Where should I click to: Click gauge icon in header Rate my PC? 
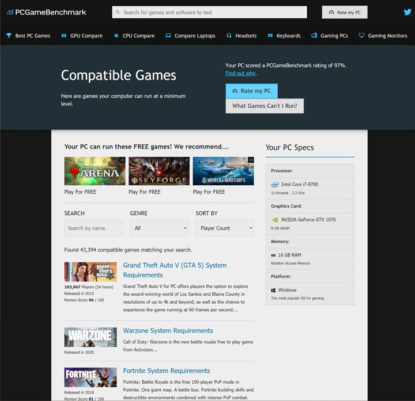click(x=331, y=13)
